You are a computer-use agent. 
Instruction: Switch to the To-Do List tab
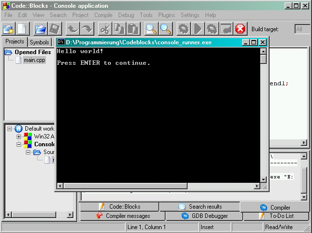[276, 216]
